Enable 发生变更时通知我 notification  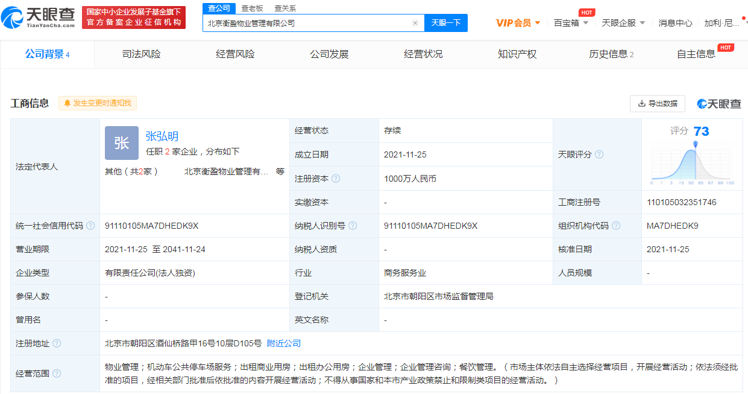click(x=98, y=103)
